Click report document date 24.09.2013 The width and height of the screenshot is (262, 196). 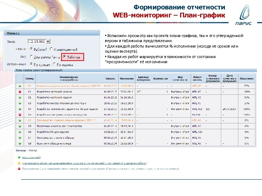(x=229, y=109)
